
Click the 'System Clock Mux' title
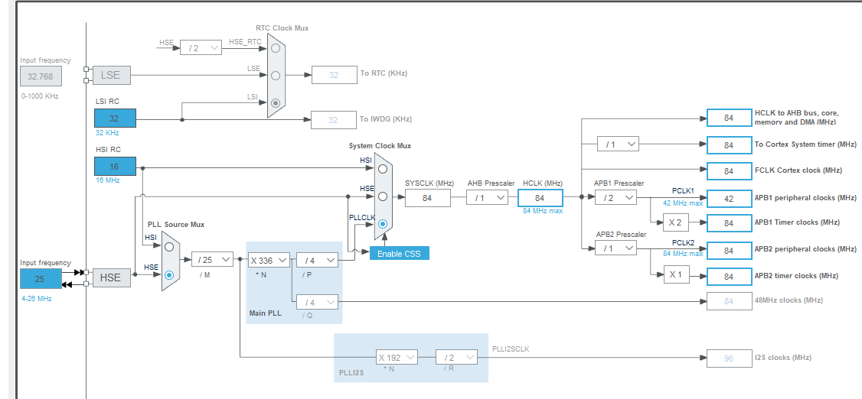380,146
